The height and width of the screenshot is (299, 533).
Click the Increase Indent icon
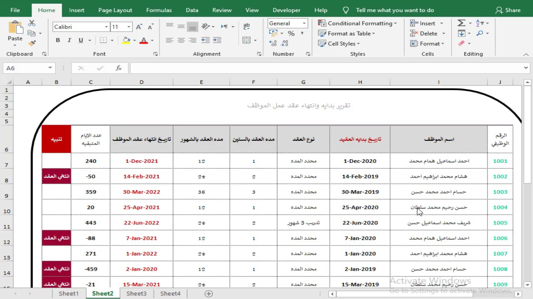[x=217, y=40]
